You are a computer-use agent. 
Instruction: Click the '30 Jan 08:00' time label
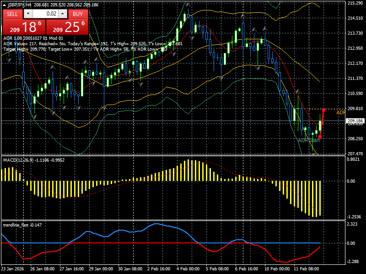(x=130, y=269)
